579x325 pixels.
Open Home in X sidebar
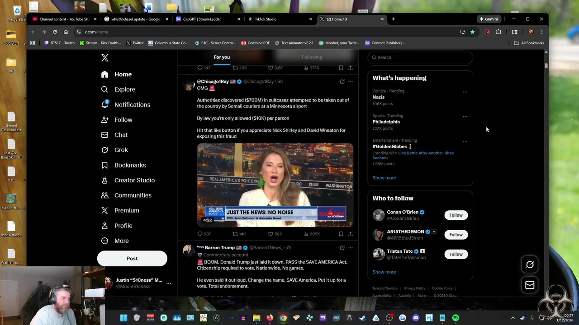coord(117,74)
